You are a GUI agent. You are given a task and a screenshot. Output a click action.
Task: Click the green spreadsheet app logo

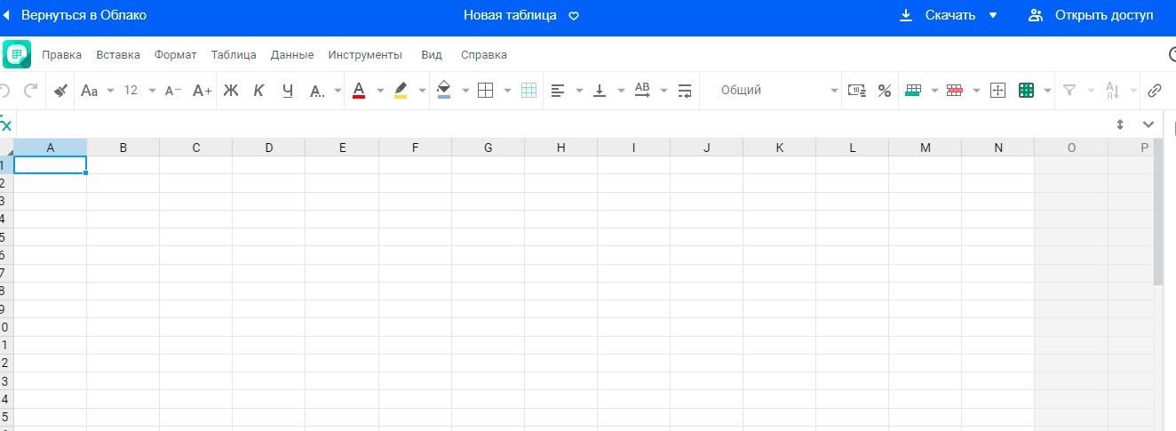point(16,54)
